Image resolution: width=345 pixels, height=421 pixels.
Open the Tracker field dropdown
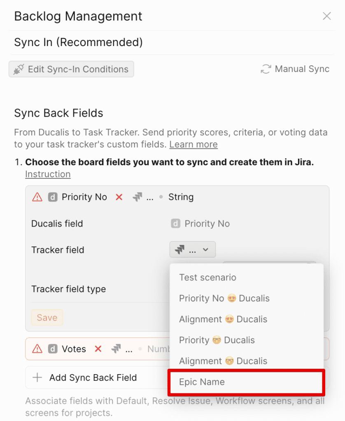[x=192, y=250]
